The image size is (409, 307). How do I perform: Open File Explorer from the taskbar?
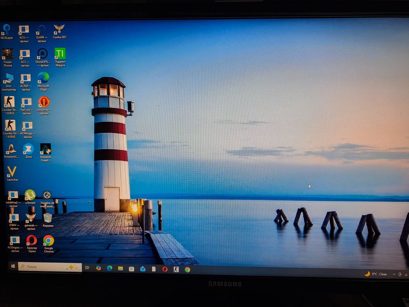click(x=121, y=268)
